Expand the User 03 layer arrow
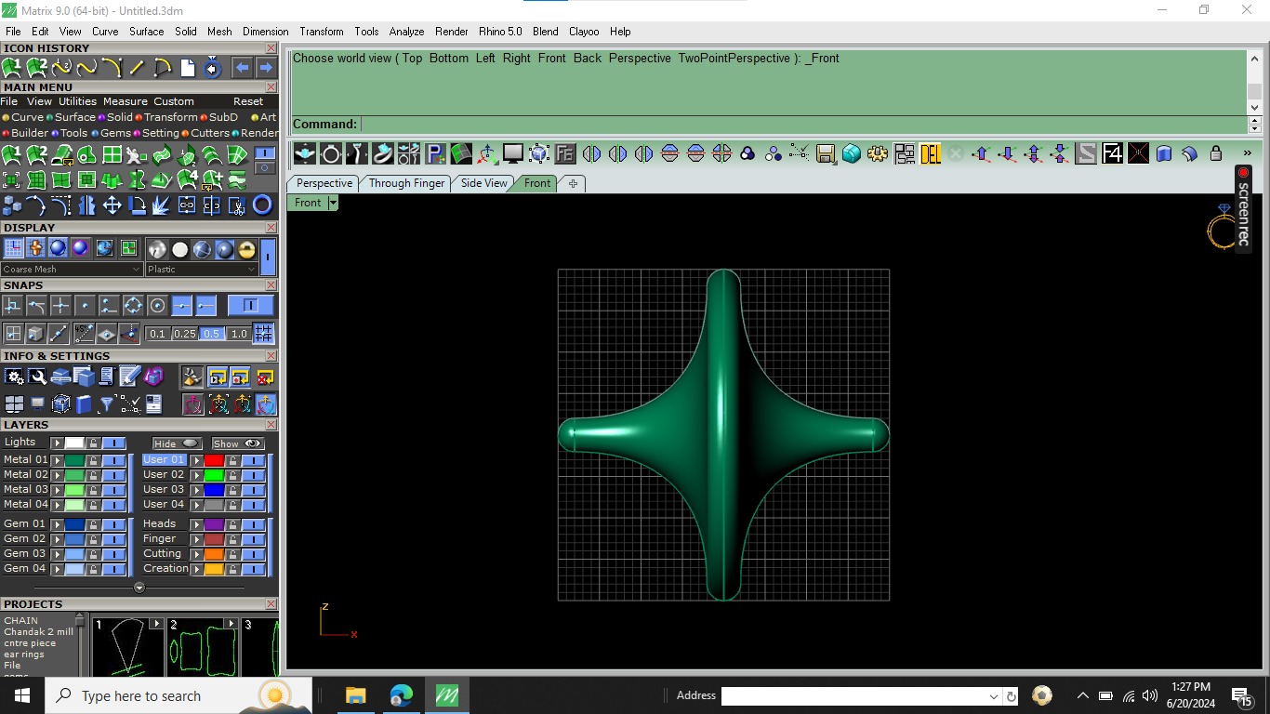The width and height of the screenshot is (1270, 714). pos(196,490)
